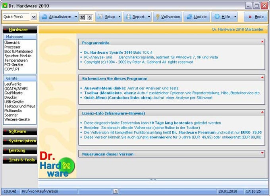The image size is (270, 196).
Task: Click the time 17:10:25 in status bar
Action: click(x=253, y=191)
